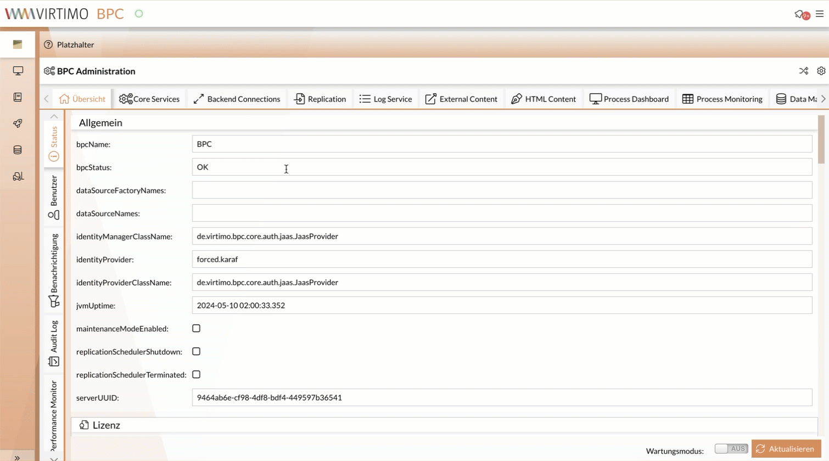Expand the Lizenz section header

[x=444, y=425]
